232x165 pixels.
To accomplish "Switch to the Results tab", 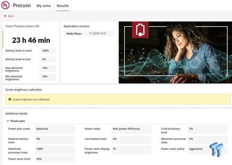I will (63, 6).
